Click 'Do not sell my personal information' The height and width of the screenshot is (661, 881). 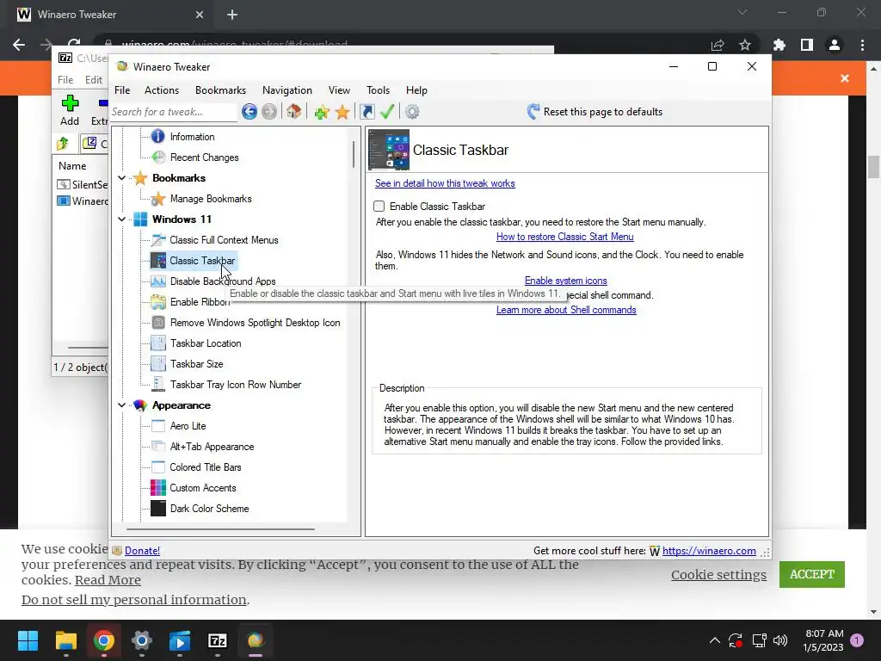(133, 600)
